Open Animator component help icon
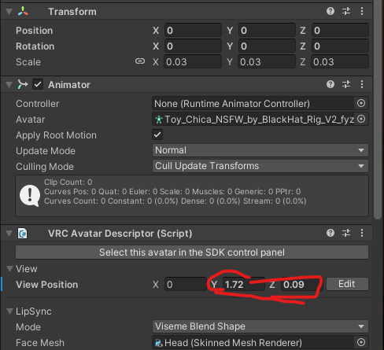Image resolution: width=384 pixels, height=350 pixels. [x=330, y=84]
